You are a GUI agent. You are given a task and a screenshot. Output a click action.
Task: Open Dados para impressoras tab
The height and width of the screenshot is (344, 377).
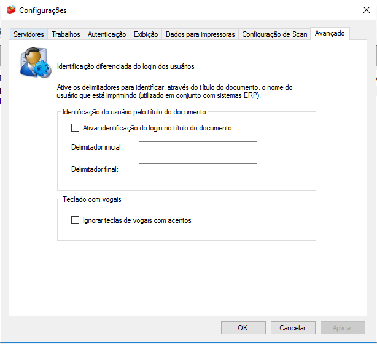click(200, 34)
